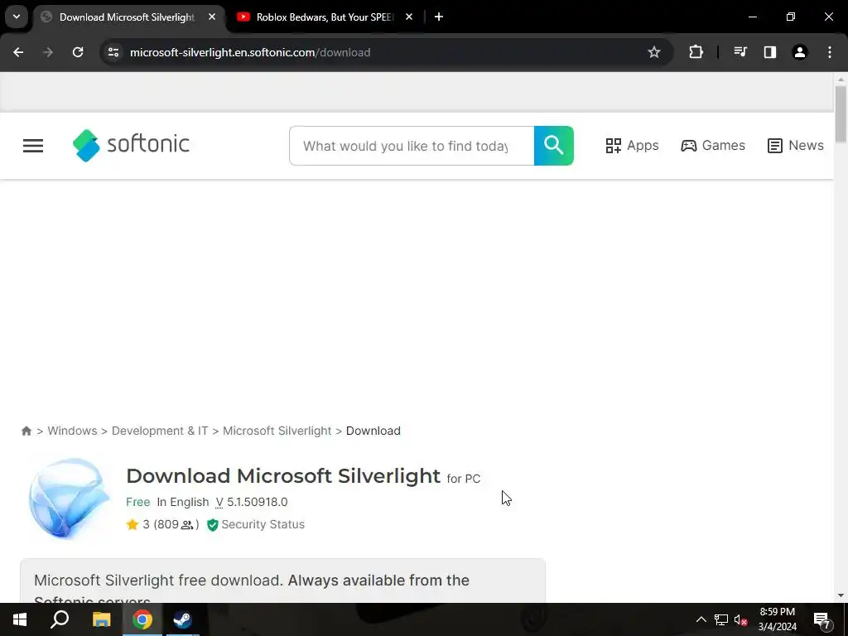Bookmark this page with star icon
This screenshot has height=636, width=848.
654,52
